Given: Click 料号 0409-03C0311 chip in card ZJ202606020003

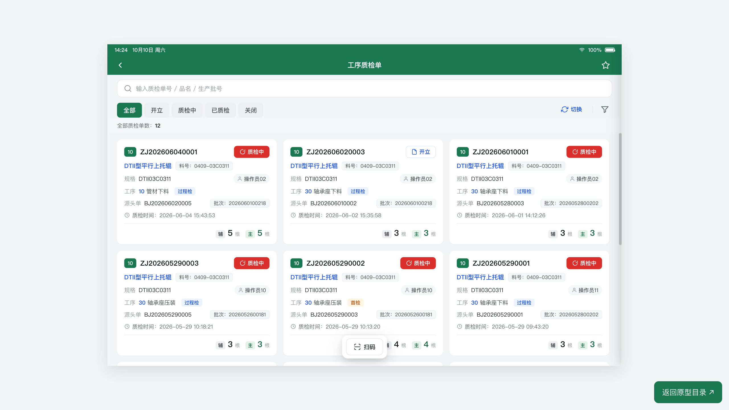Looking at the screenshot, I should pyautogui.click(x=370, y=166).
